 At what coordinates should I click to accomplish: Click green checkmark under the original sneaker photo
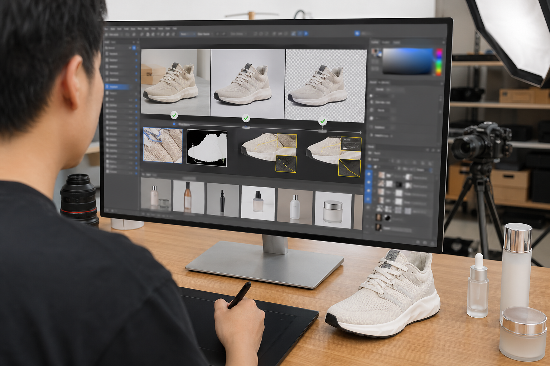pyautogui.click(x=174, y=115)
